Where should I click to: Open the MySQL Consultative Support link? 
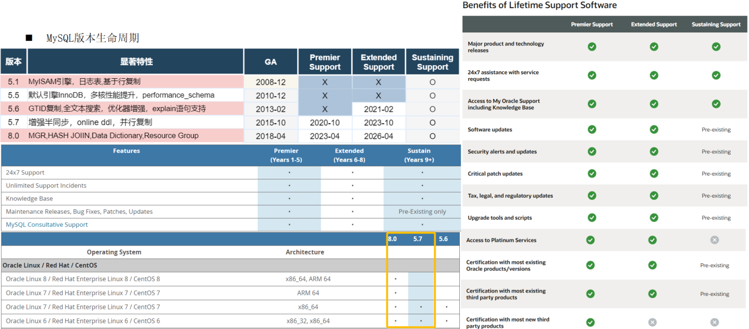(47, 224)
